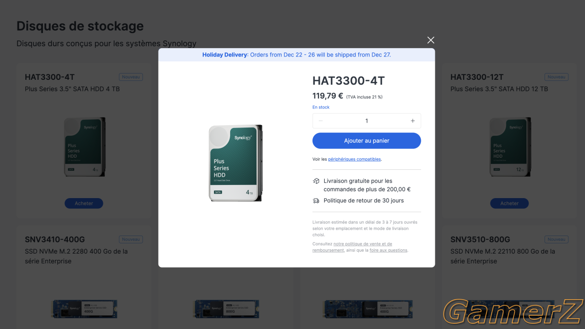The width and height of the screenshot is (585, 329).
Task: Click Plus Series 3.5" SATA HDD 12 TB text
Action: click(x=499, y=89)
